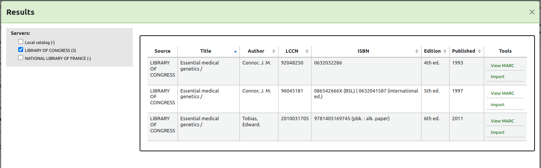Enable the Local catalog server checkbox
The image size is (541, 168).
pyautogui.click(x=21, y=42)
